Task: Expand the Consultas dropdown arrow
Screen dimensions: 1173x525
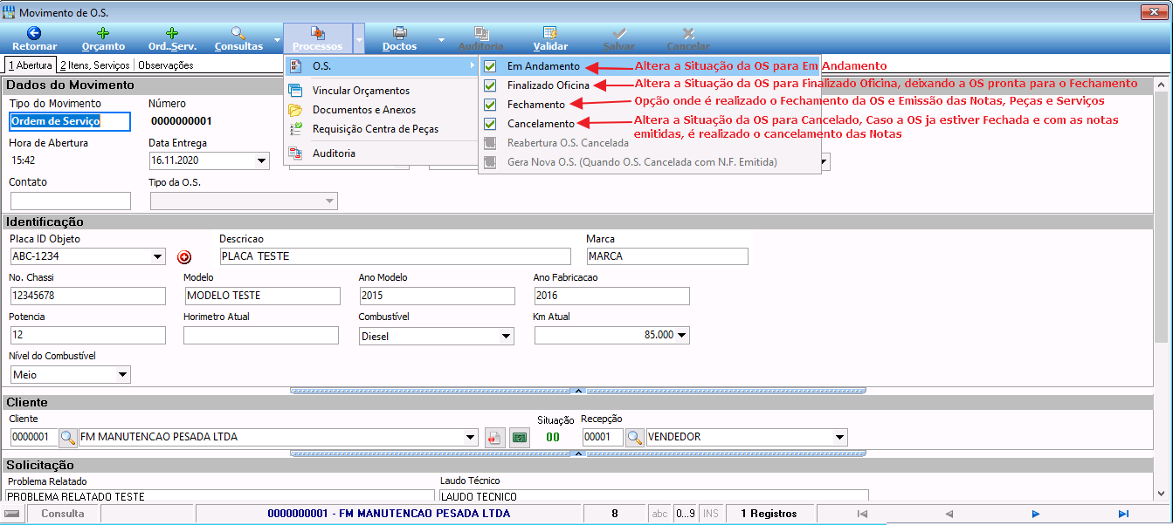Action: (x=277, y=39)
